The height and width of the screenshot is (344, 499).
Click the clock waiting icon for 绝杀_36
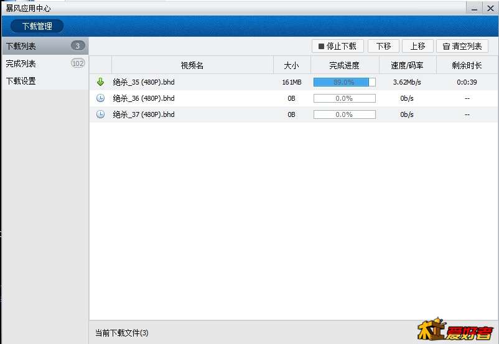[x=100, y=98]
